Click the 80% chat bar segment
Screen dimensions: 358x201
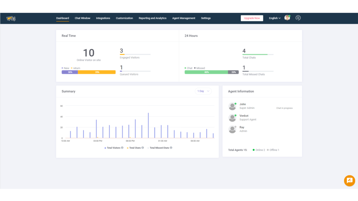point(206,72)
